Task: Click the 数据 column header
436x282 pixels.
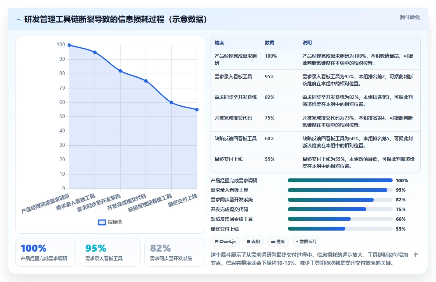Action: (269, 43)
